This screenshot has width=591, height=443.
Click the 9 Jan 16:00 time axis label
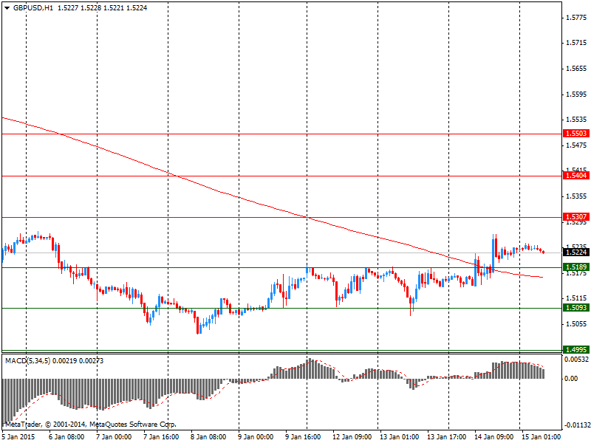[x=303, y=437]
